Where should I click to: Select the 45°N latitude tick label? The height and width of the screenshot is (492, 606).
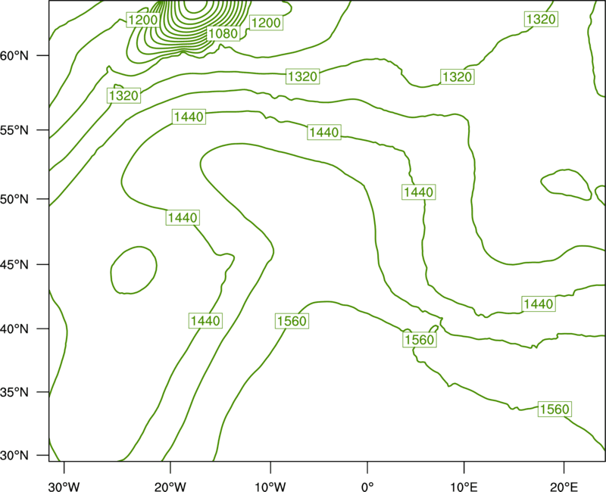14,264
